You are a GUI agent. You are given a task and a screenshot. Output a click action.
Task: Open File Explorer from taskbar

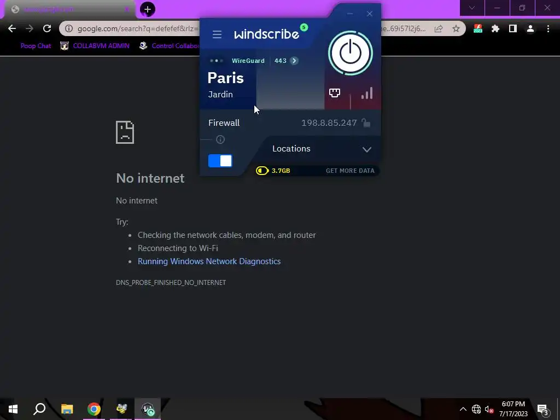pos(67,409)
